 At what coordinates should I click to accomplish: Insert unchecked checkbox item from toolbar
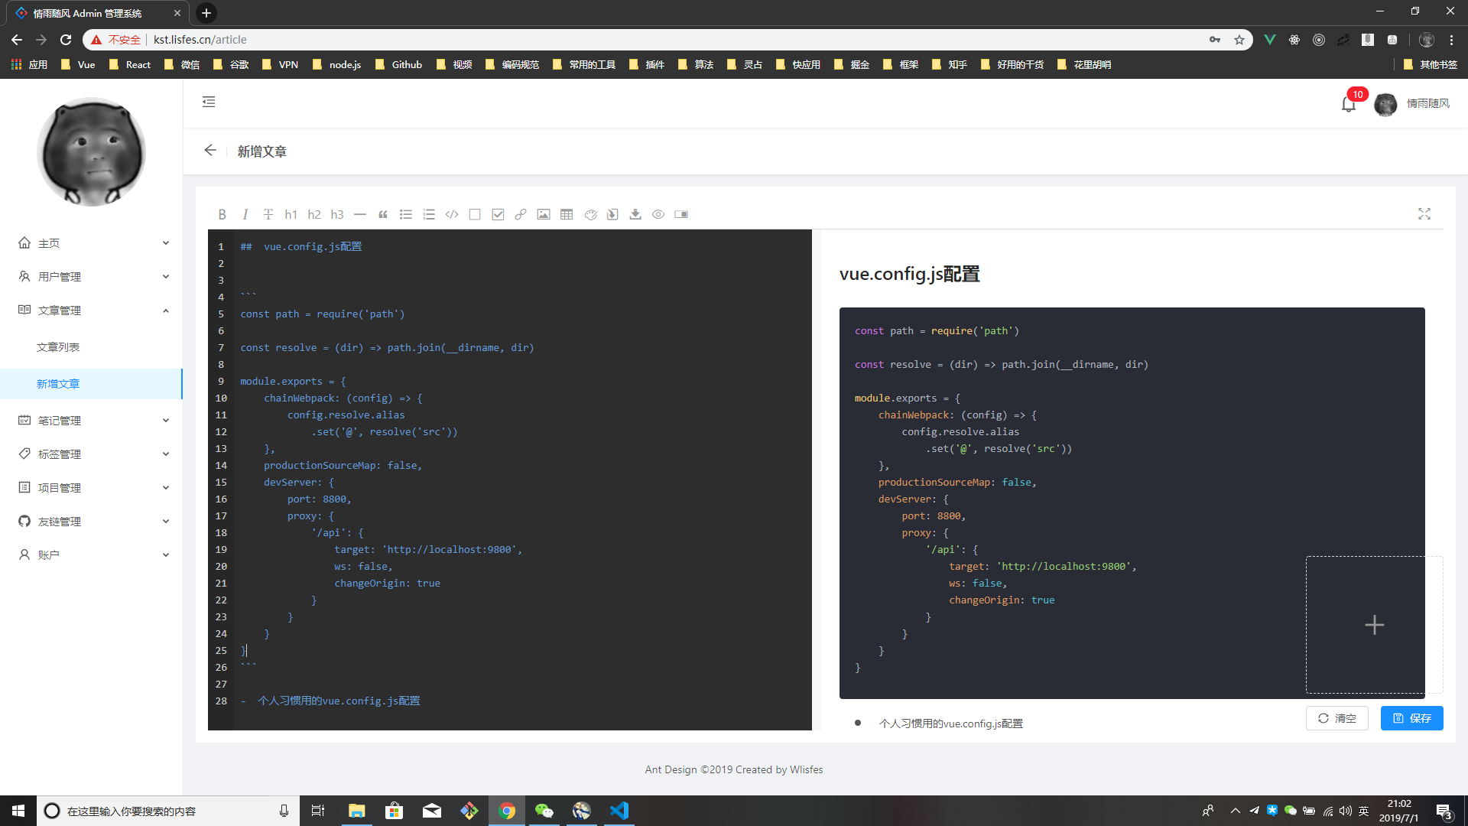475,215
